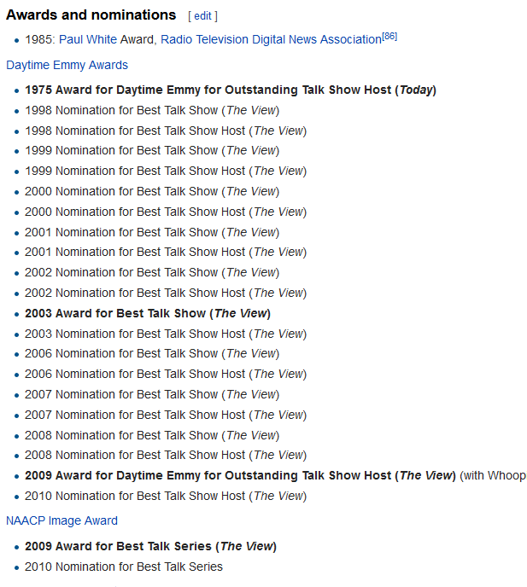Click the 2006 Nomination for Best Talk Show entry
The width and height of the screenshot is (527, 587).
click(x=151, y=353)
